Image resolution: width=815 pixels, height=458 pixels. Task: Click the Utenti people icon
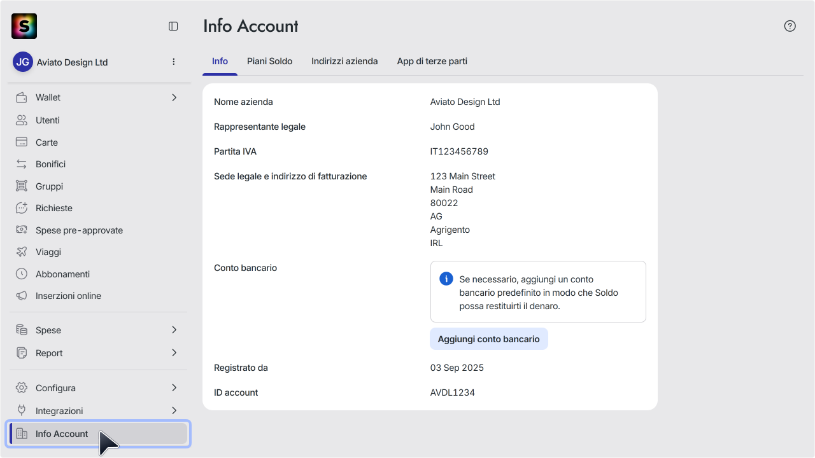[x=22, y=120]
